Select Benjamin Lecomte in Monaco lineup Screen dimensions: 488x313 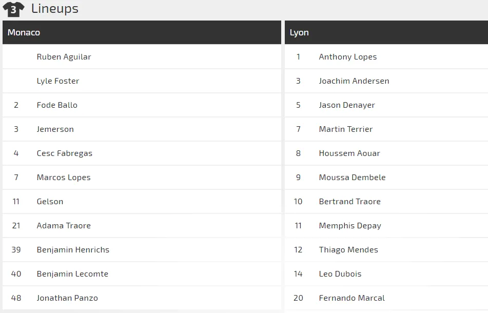point(72,274)
